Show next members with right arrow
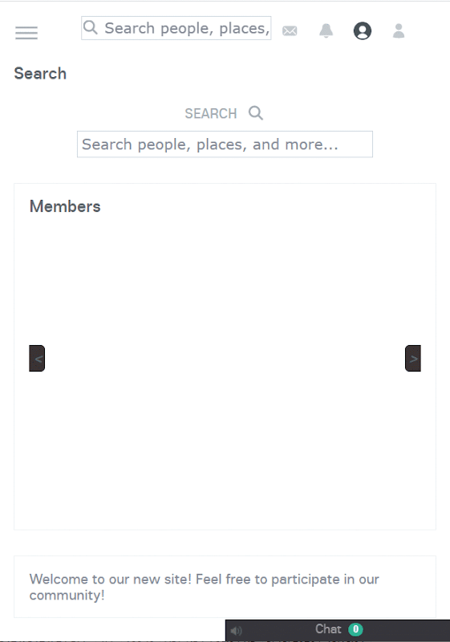This screenshot has height=642, width=450. [413, 358]
